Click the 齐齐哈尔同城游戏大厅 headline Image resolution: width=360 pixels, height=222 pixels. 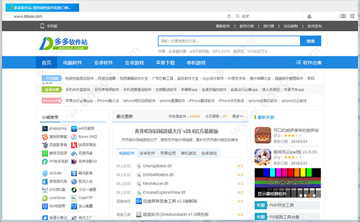click(176, 131)
